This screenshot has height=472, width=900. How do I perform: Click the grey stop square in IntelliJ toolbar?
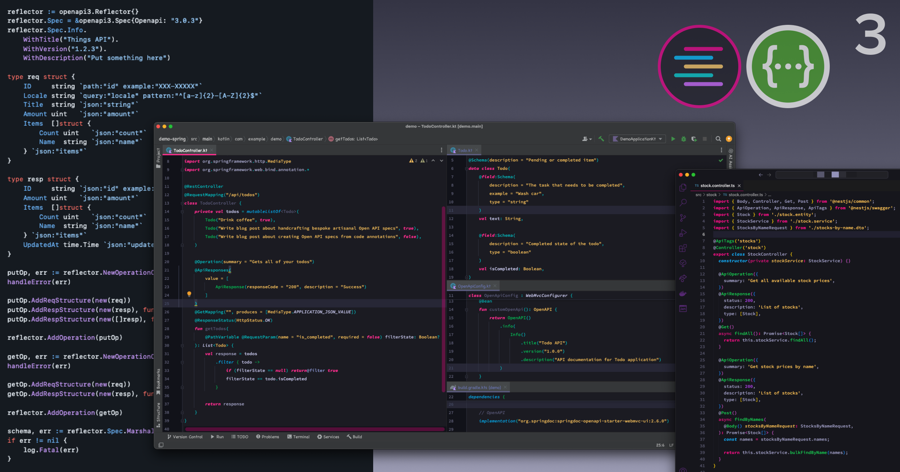coord(705,139)
